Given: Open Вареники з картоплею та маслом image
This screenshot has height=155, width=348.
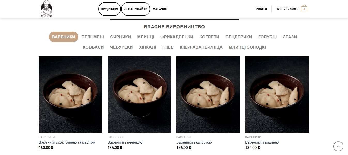Looking at the screenshot, I should coord(70,95).
